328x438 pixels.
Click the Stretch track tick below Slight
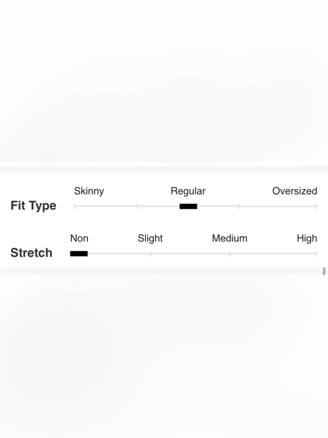[x=150, y=254]
